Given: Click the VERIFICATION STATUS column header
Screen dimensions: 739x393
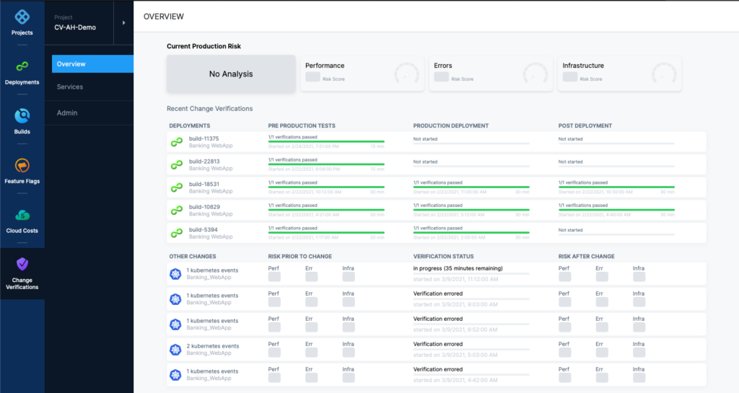Looking at the screenshot, I should (x=444, y=257).
